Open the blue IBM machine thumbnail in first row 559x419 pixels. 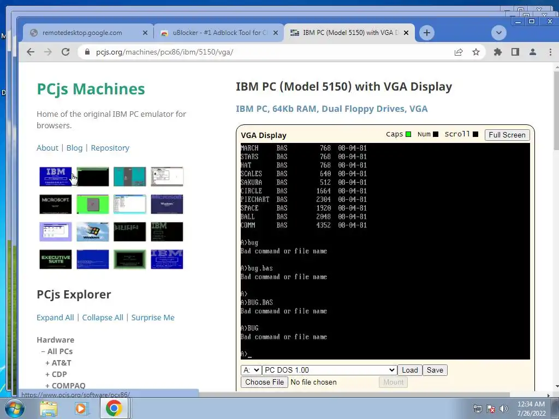tap(56, 176)
